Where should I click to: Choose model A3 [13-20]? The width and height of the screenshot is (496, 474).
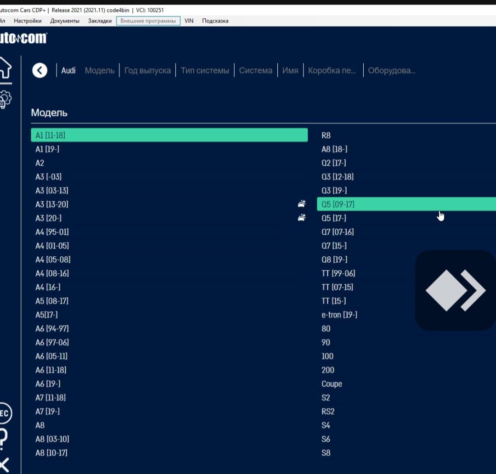point(169,204)
